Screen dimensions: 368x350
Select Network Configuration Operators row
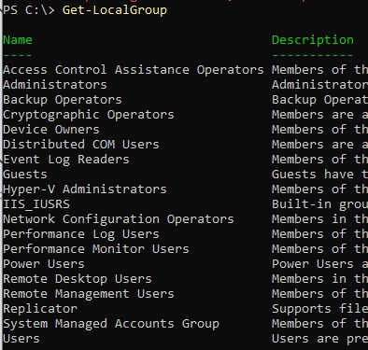click(119, 219)
